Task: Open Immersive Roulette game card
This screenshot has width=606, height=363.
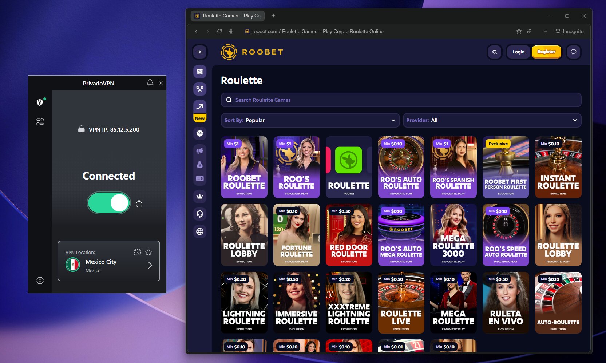Action: [x=297, y=303]
